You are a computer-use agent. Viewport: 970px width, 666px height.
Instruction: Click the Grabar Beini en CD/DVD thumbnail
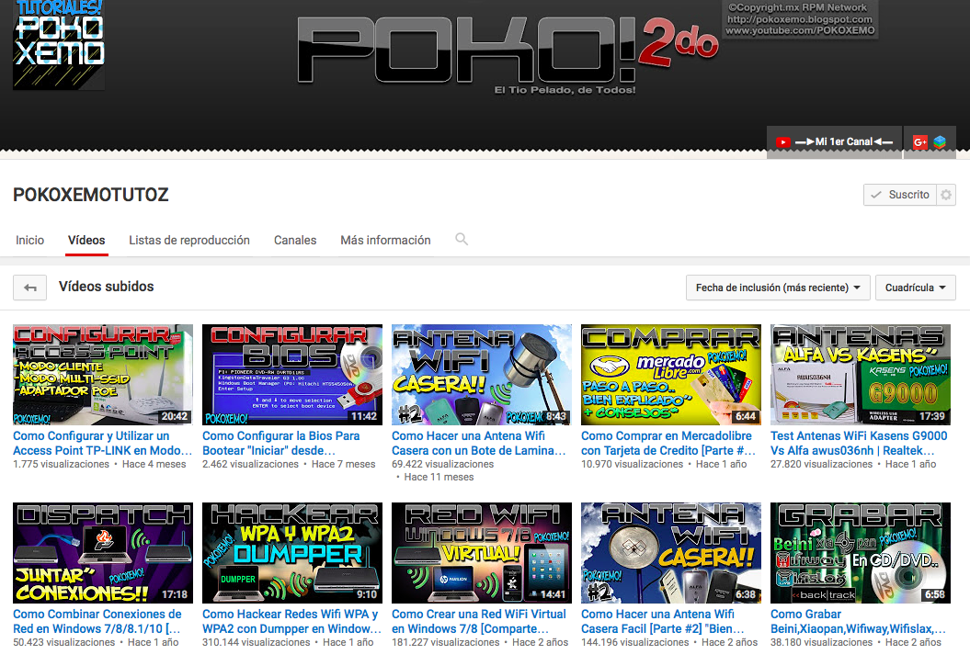click(860, 553)
